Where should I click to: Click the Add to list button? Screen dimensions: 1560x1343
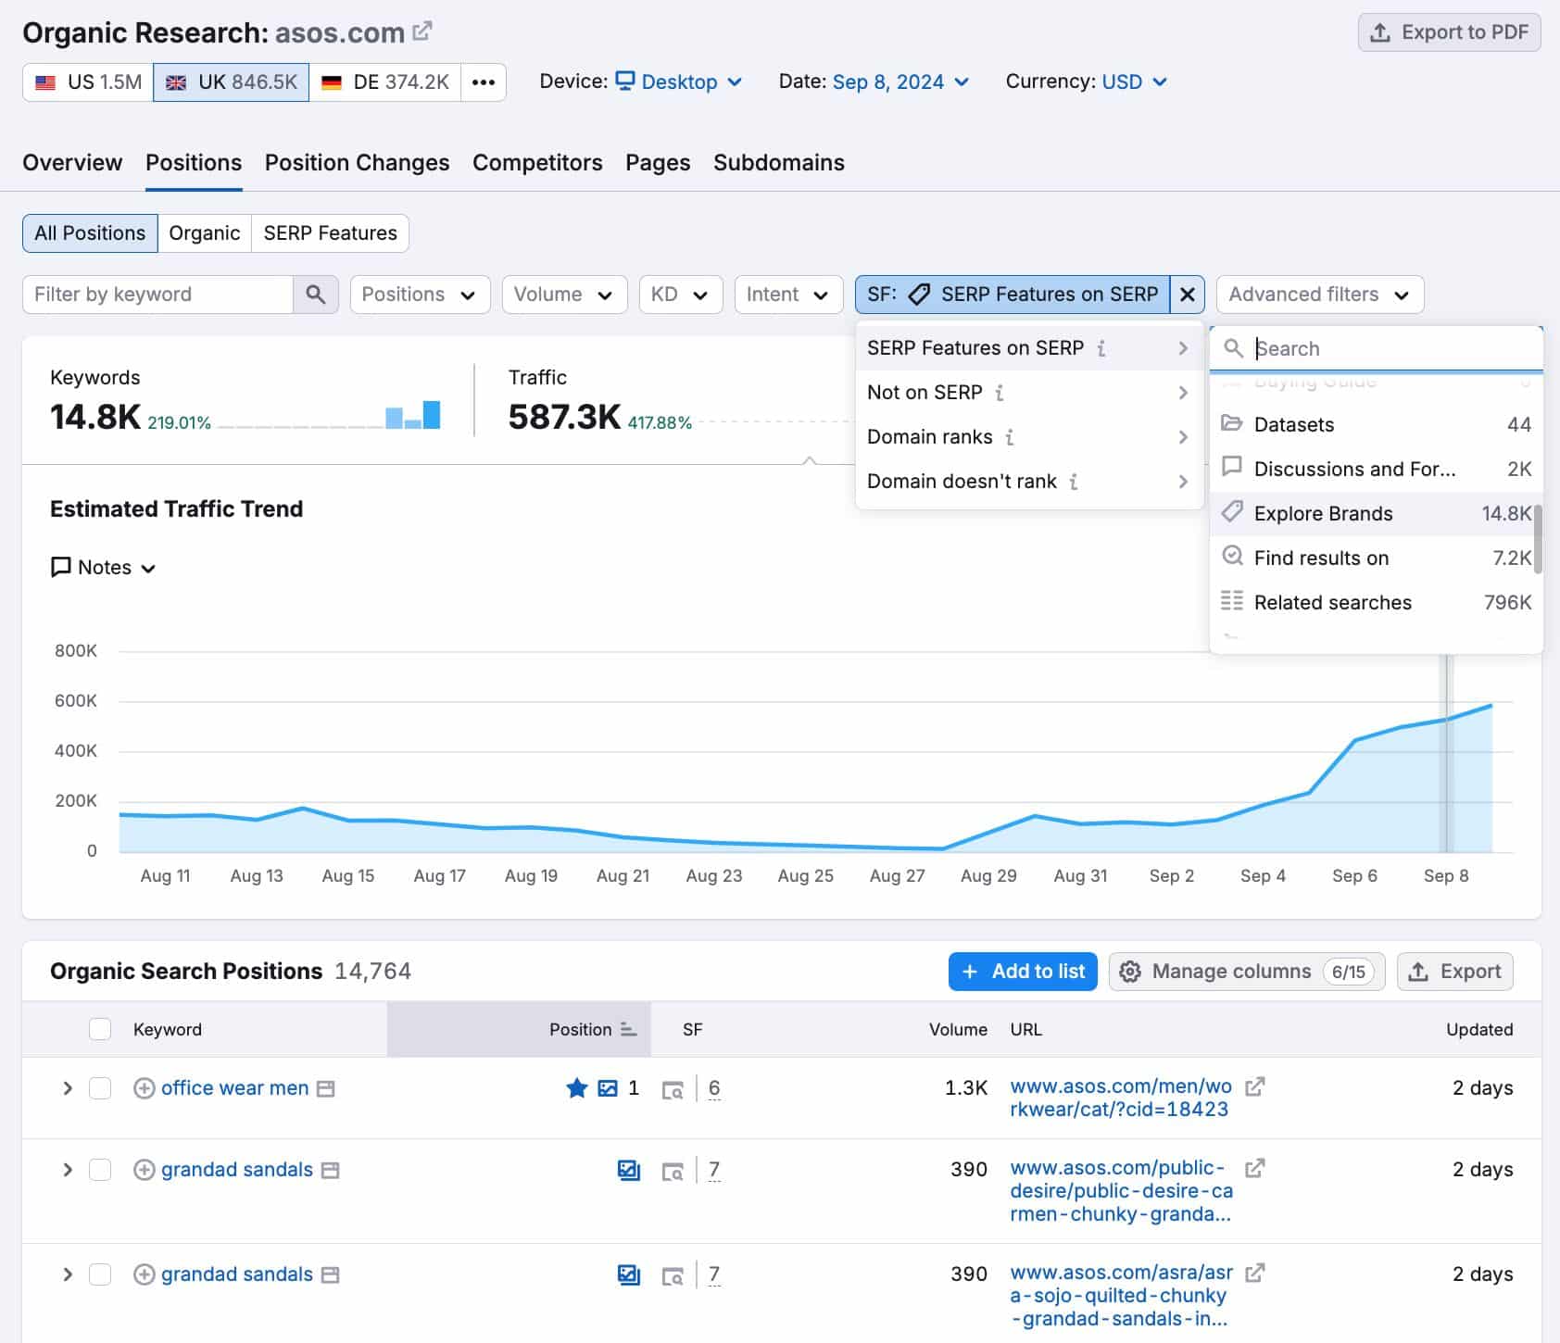1023,972
